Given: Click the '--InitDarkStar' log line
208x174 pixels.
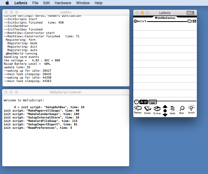Looking at the screenshot, I should click(16, 26).
